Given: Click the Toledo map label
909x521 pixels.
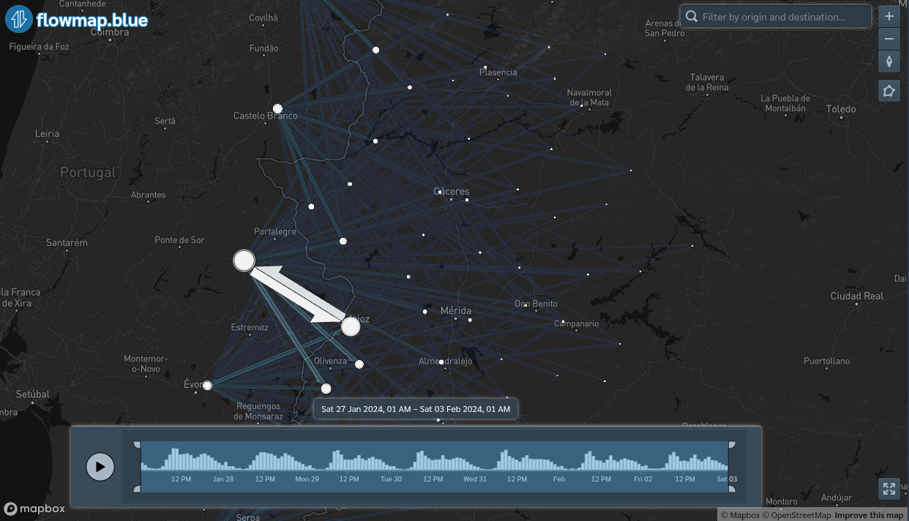Looking at the screenshot, I should (841, 109).
